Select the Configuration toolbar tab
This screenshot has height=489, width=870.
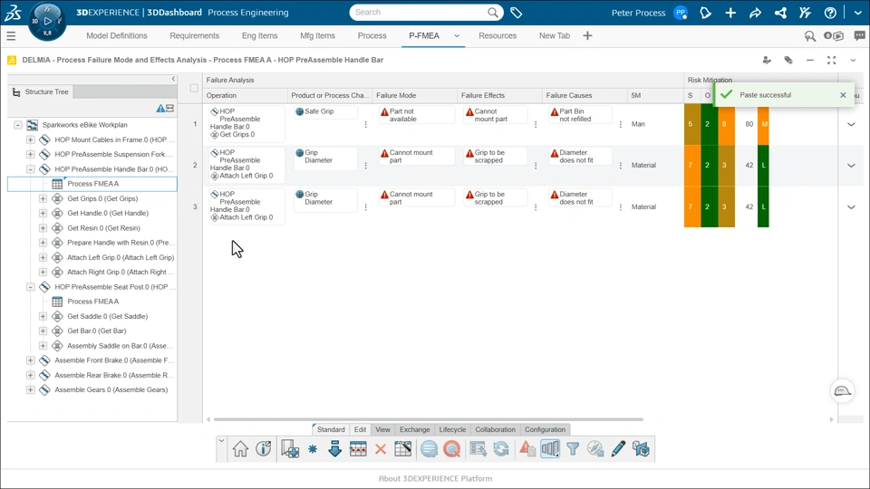click(545, 429)
